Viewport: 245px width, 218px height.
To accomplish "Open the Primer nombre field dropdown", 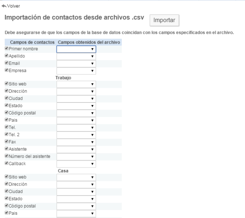I will pos(76,49).
